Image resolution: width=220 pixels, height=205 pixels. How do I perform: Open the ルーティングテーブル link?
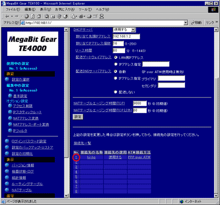point(27,184)
